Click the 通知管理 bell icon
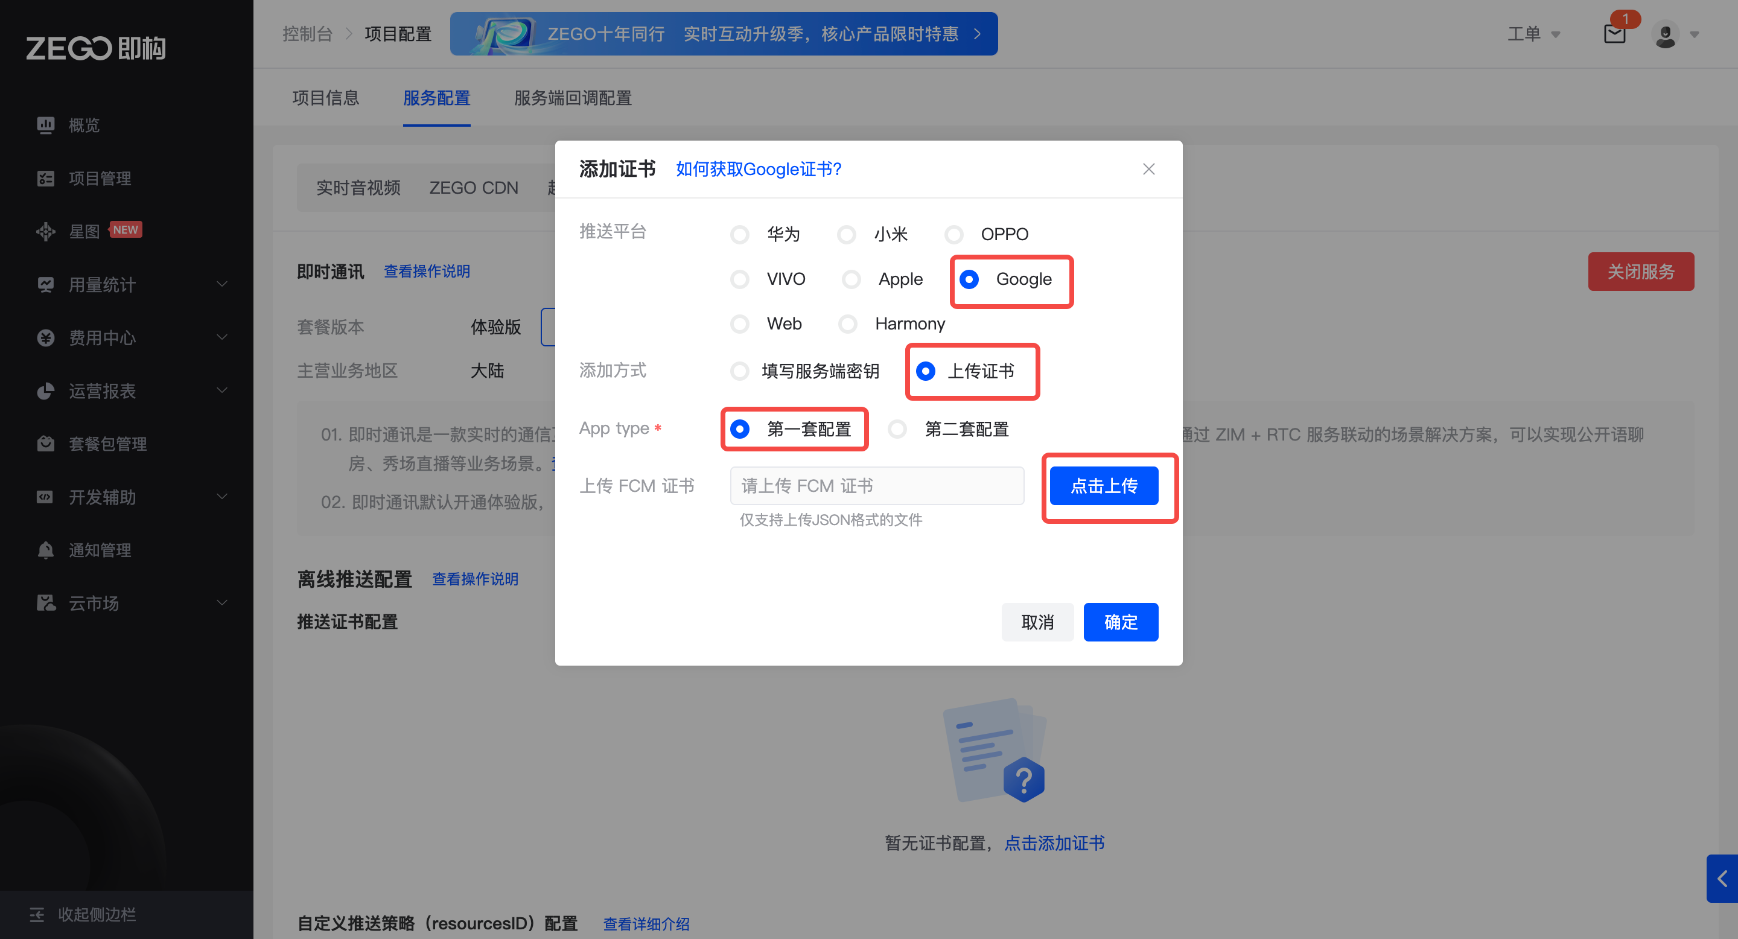The image size is (1738, 939). (x=45, y=550)
